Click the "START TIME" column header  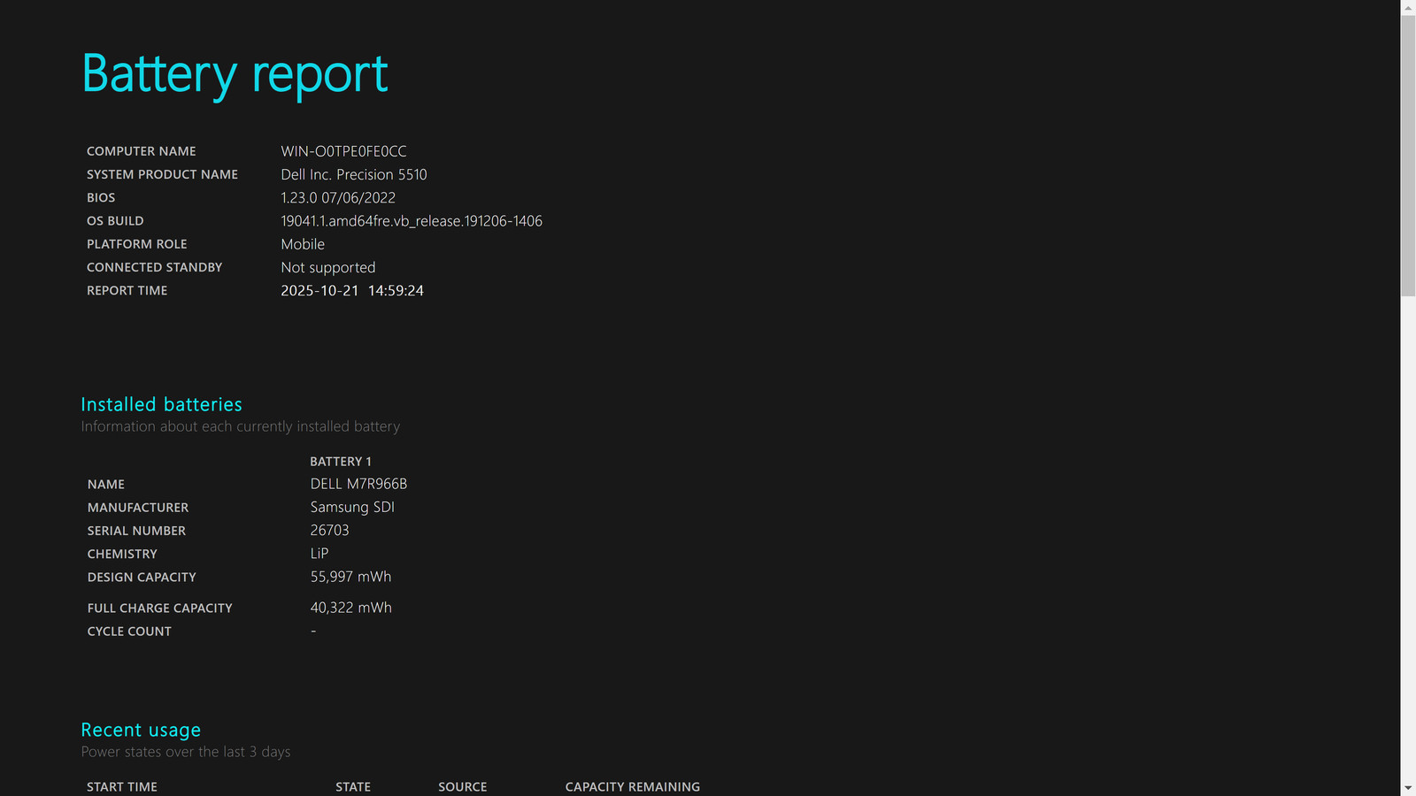(122, 787)
